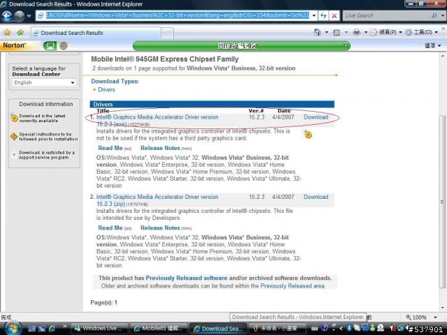Expand the address bar history dropdown
447x335 pixels.
click(314, 15)
